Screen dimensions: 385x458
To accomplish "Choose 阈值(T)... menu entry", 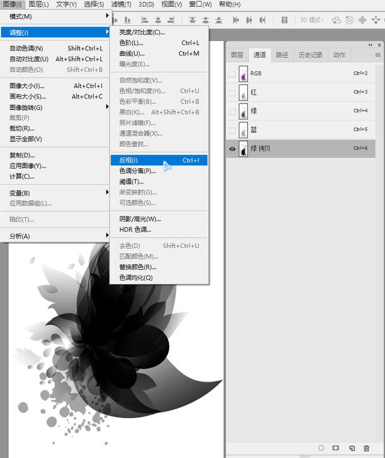I will [x=159, y=181].
